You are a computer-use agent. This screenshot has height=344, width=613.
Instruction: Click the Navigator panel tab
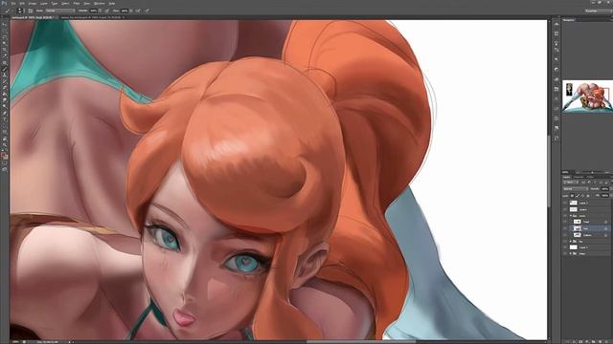(568, 19)
